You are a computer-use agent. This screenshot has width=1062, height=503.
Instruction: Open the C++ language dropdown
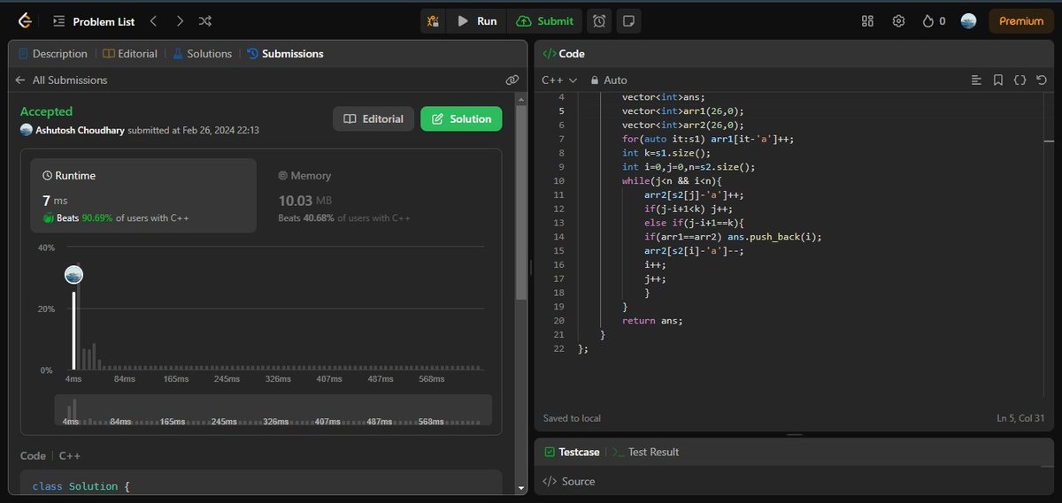(559, 80)
